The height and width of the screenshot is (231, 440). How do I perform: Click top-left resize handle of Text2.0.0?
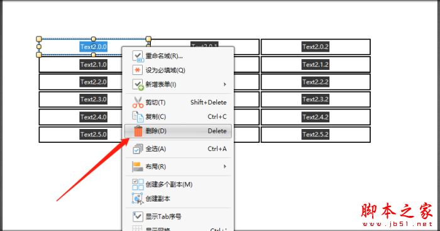click(39, 39)
